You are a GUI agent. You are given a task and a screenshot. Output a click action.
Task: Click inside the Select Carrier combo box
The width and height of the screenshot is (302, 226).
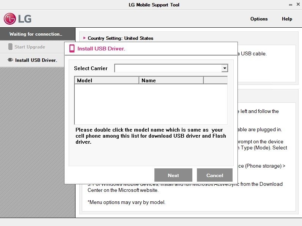tap(171, 68)
